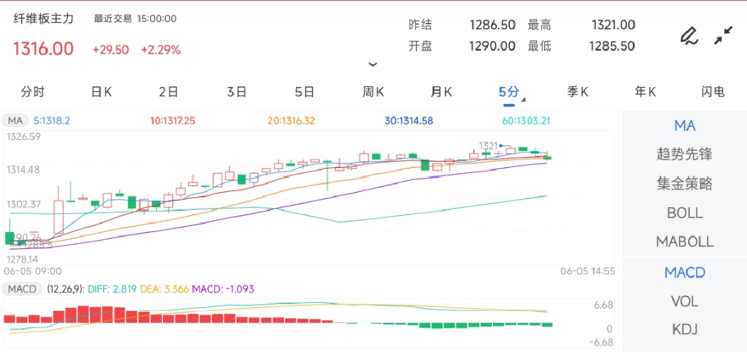Select the MABOLL indicator
Viewport: 747px width, 352px height.
click(x=685, y=241)
